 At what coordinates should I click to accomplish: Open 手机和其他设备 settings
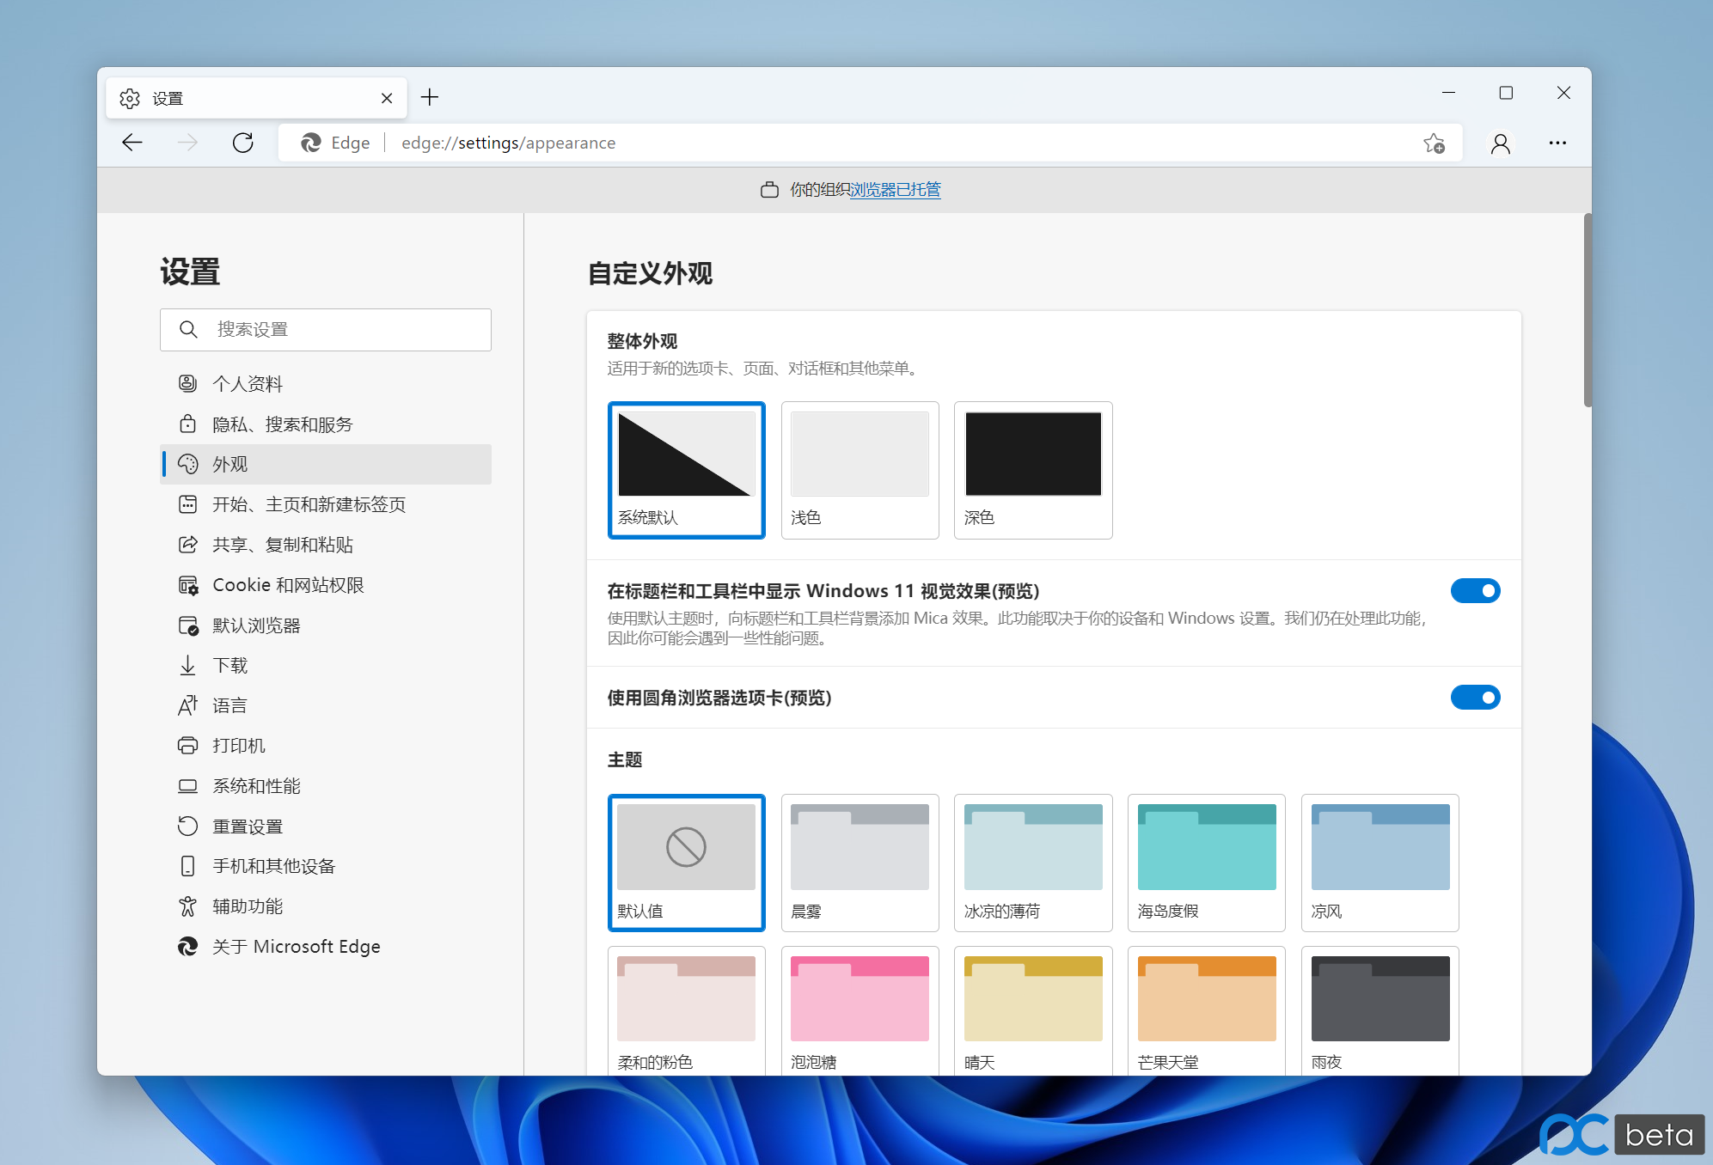326,866
